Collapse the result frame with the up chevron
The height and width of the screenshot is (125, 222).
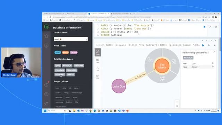[207, 41]
